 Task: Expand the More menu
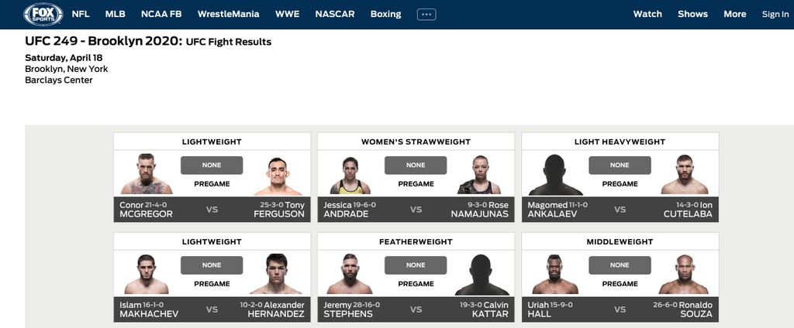[734, 14]
